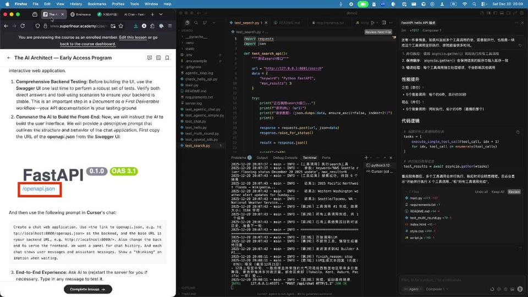Split the Cursor editor right
Screen dimensions: 528x297
pyautogui.click(x=384, y=23)
